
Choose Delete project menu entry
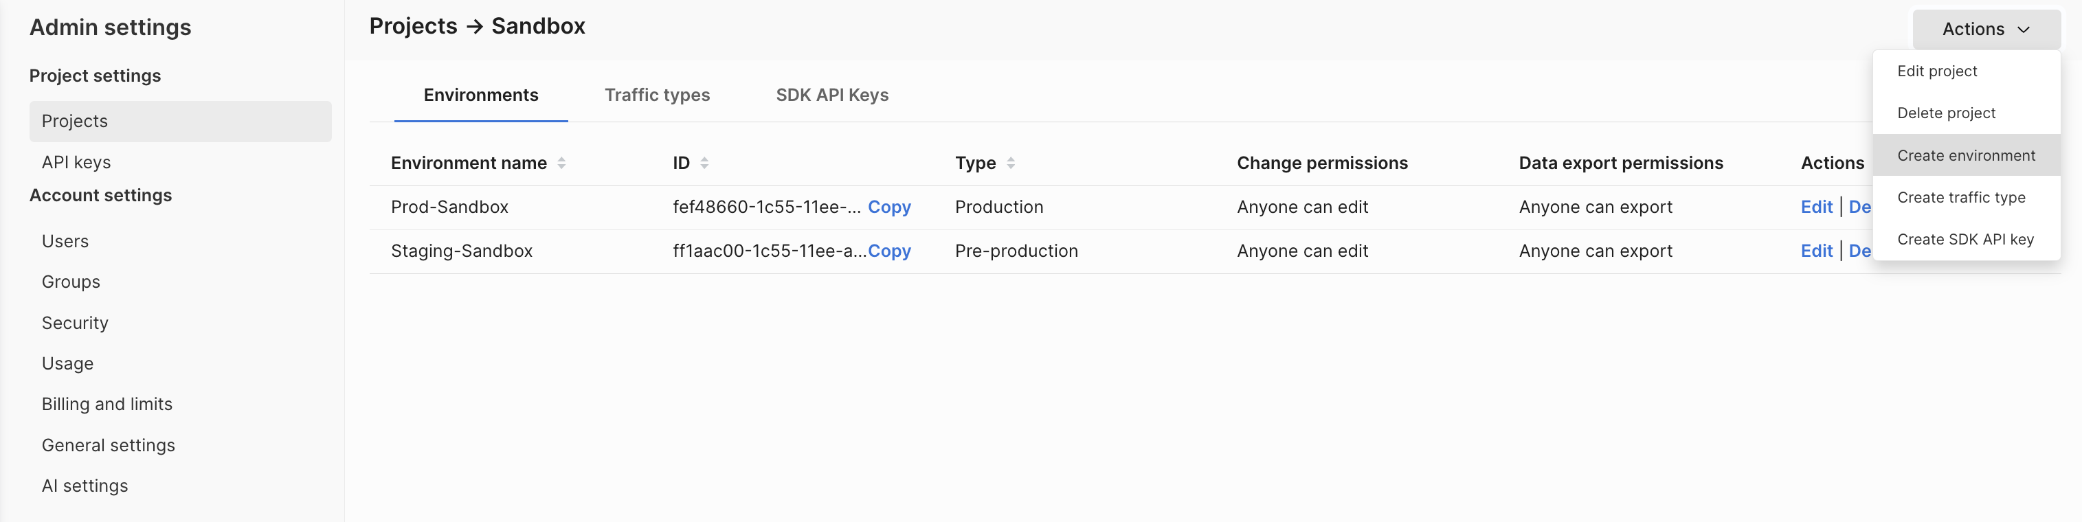[x=1945, y=113]
